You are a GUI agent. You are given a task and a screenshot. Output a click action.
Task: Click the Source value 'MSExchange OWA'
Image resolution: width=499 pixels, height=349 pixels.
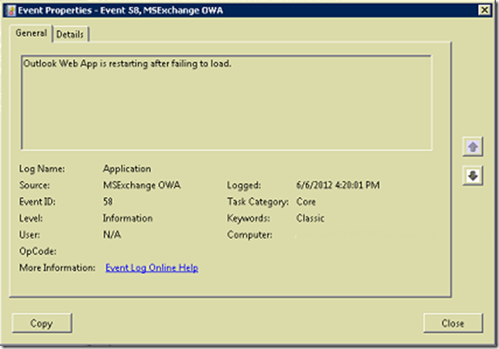point(142,185)
